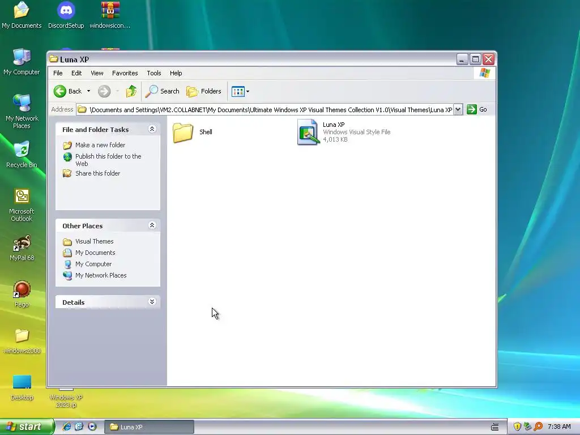The height and width of the screenshot is (435, 580).
Task: Click the security shield tray icon
Action: coord(517,427)
